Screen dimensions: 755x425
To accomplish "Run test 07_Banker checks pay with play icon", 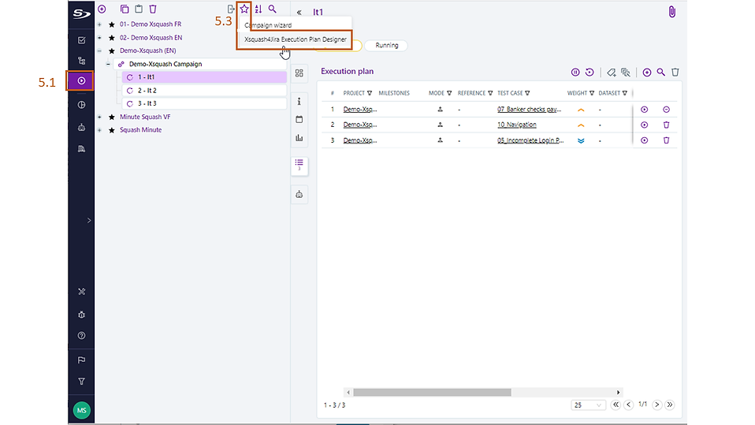I will [x=644, y=110].
